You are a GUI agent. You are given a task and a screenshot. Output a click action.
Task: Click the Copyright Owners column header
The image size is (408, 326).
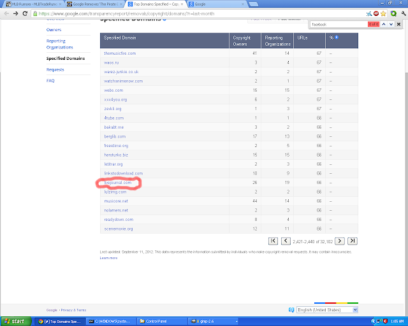point(245,41)
